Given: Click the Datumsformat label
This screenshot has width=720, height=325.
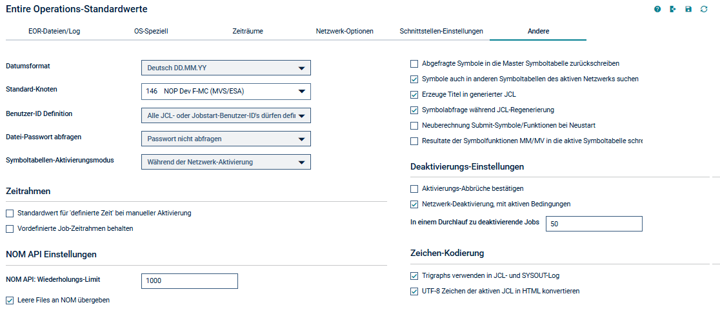Looking at the screenshot, I should (x=28, y=66).
